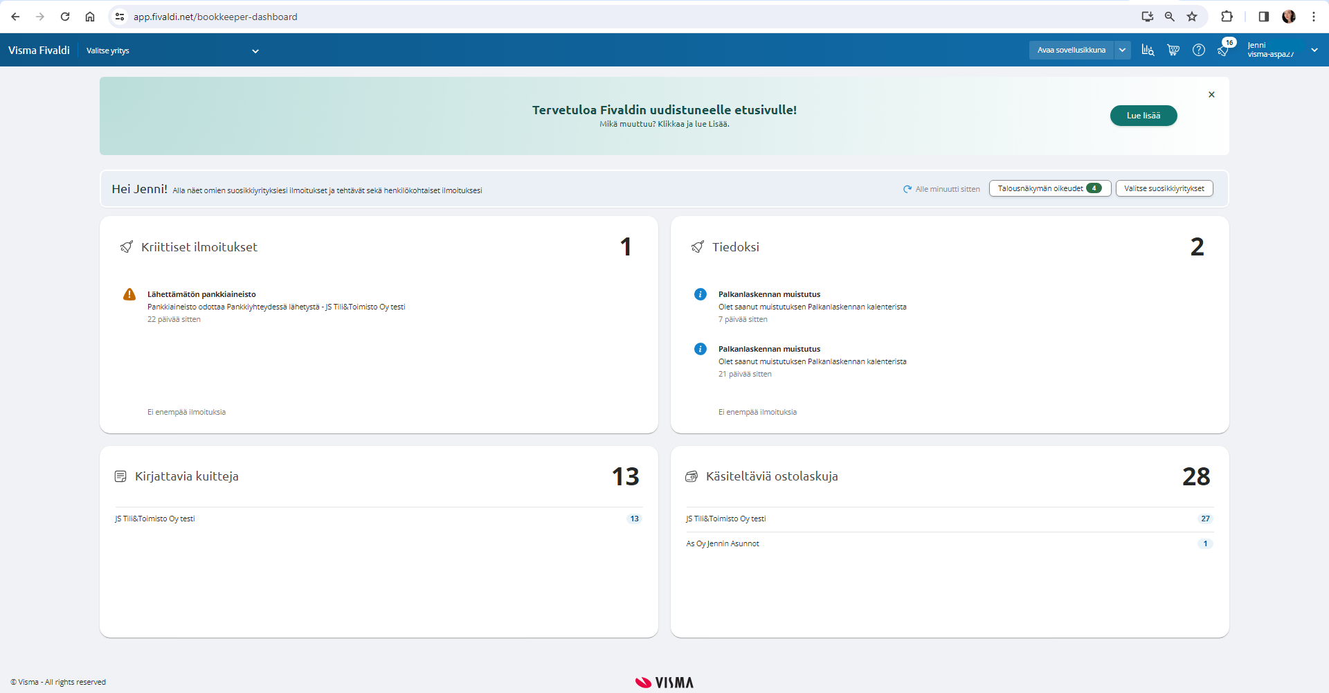Screen dimensions: 1329x693
Task: Open the Jenni user account menu
Action: click(1281, 50)
